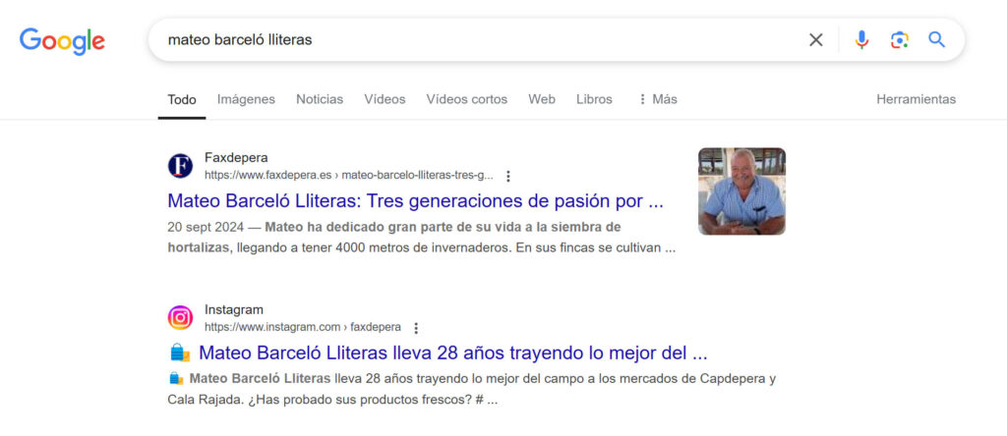
Task: Clear the search box with X
Action: point(815,40)
